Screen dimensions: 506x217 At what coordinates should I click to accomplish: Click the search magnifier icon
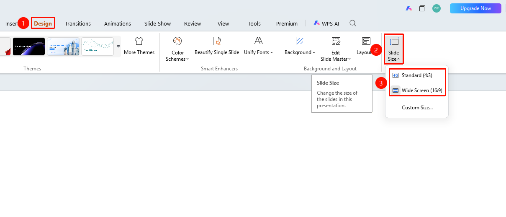pyautogui.click(x=353, y=23)
